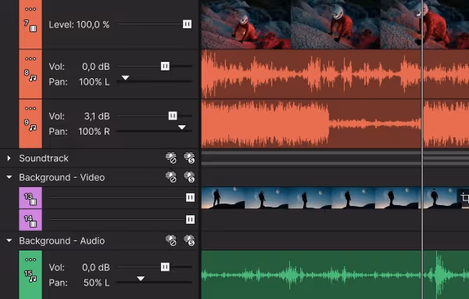Screen dimensions: 469x299
Task: Click the Soundtrack group label
Action: pyautogui.click(x=44, y=158)
